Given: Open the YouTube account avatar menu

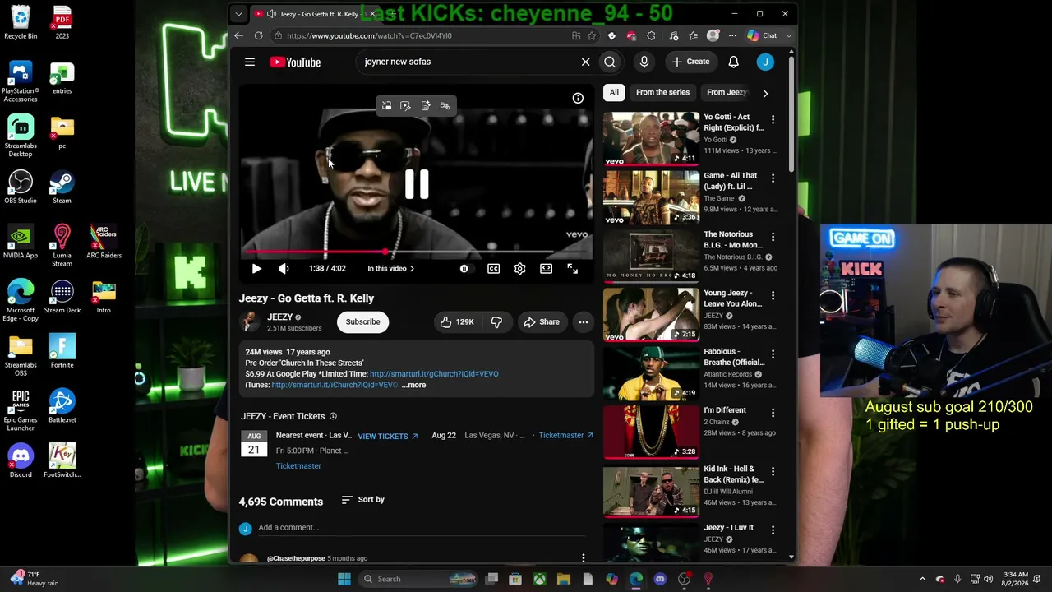Looking at the screenshot, I should [x=765, y=62].
